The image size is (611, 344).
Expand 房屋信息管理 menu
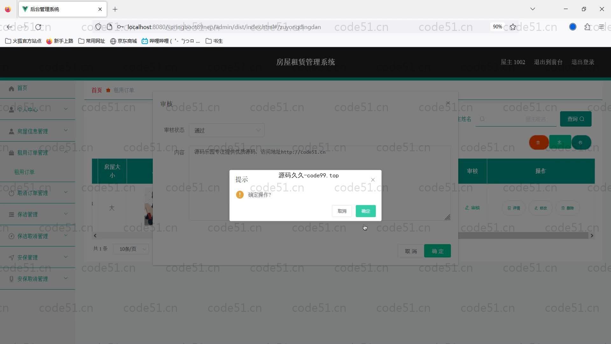coord(38,131)
